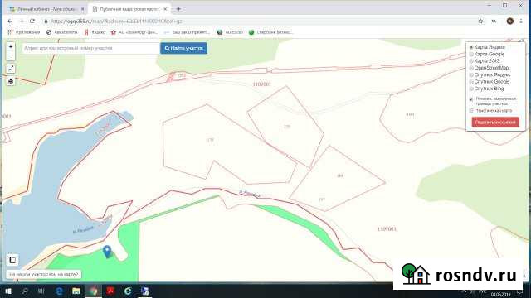Open Task View on taskbar
The height and width of the screenshot is (298, 531).
pos(41,291)
